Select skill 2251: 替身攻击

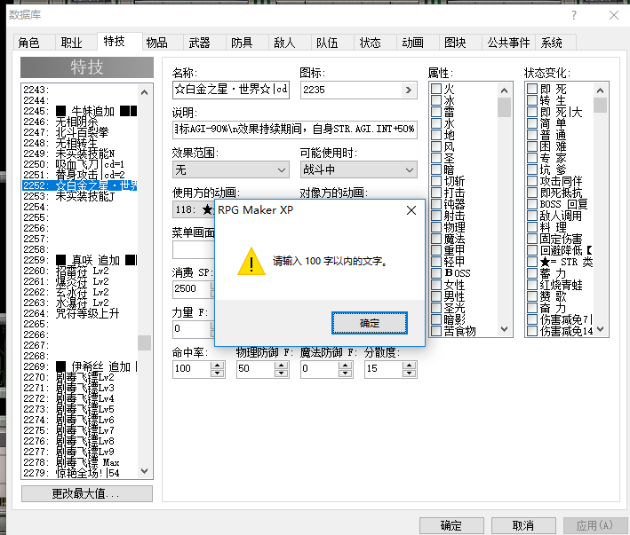[80, 175]
